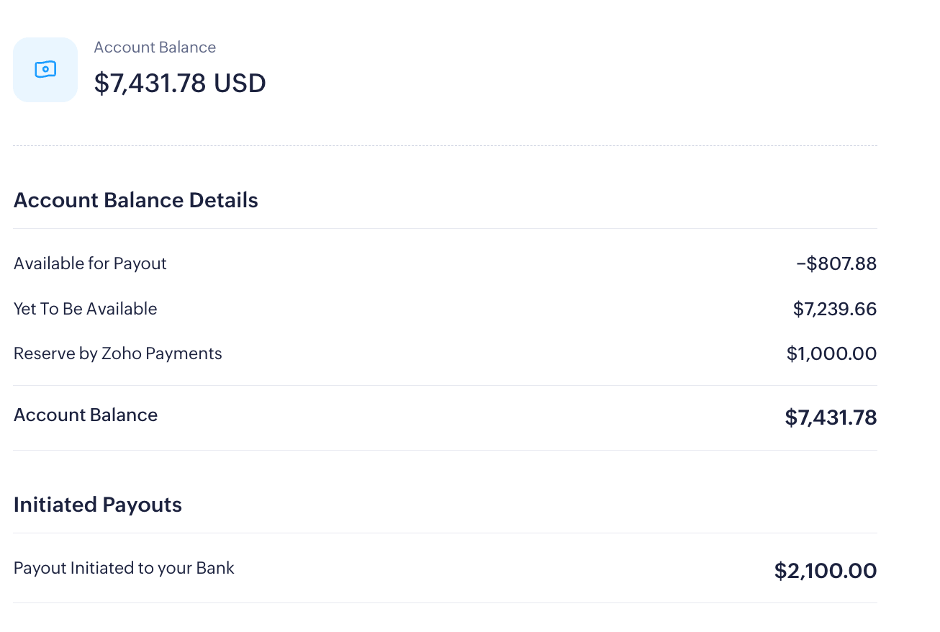Click the cash icon beside Account Balance
Image resolution: width=940 pixels, height=632 pixels.
pos(45,70)
